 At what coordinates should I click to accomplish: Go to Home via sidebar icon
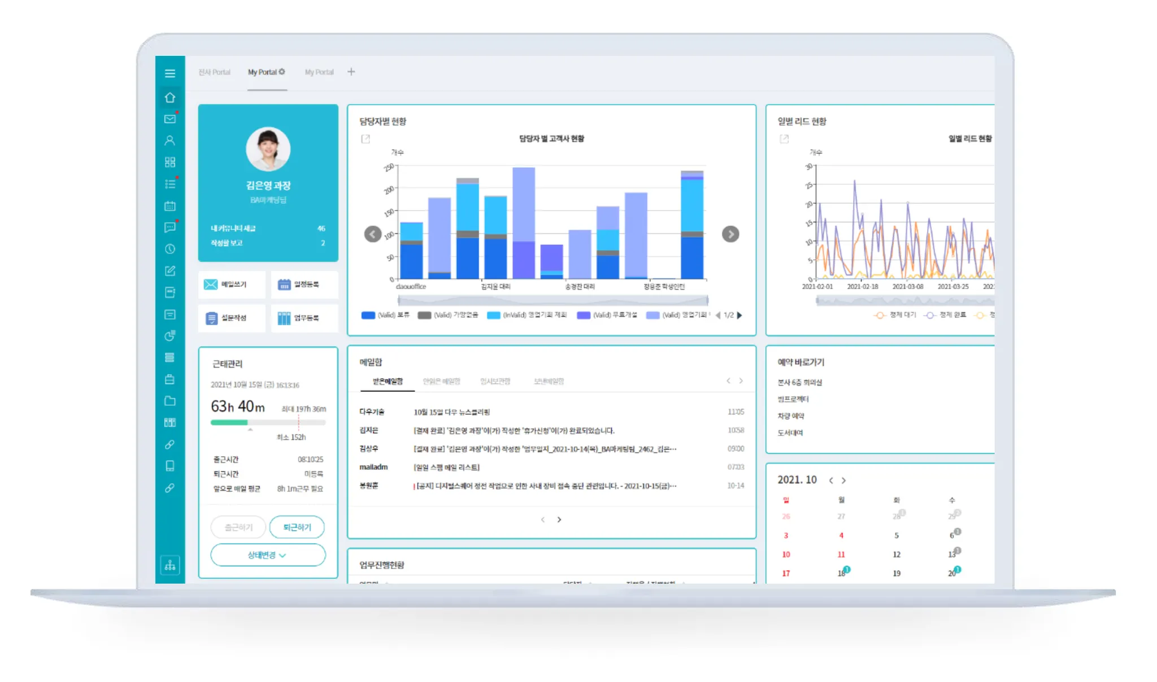point(170,97)
